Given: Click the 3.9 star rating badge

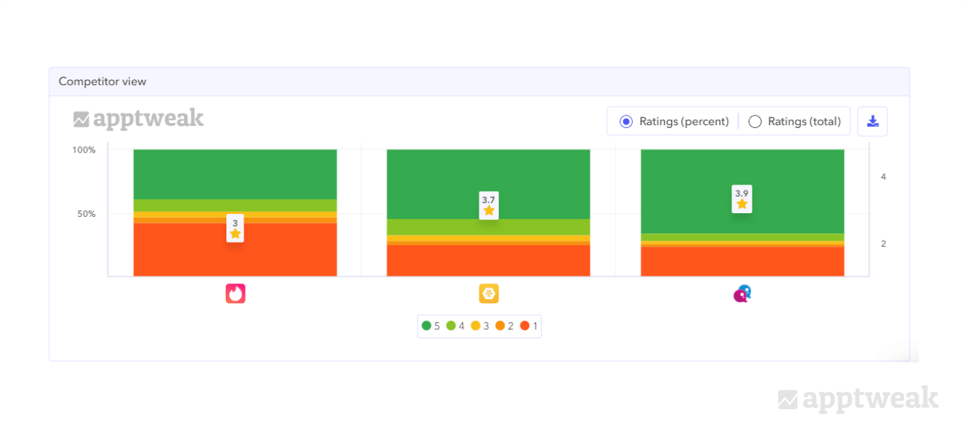Looking at the screenshot, I should click(742, 198).
